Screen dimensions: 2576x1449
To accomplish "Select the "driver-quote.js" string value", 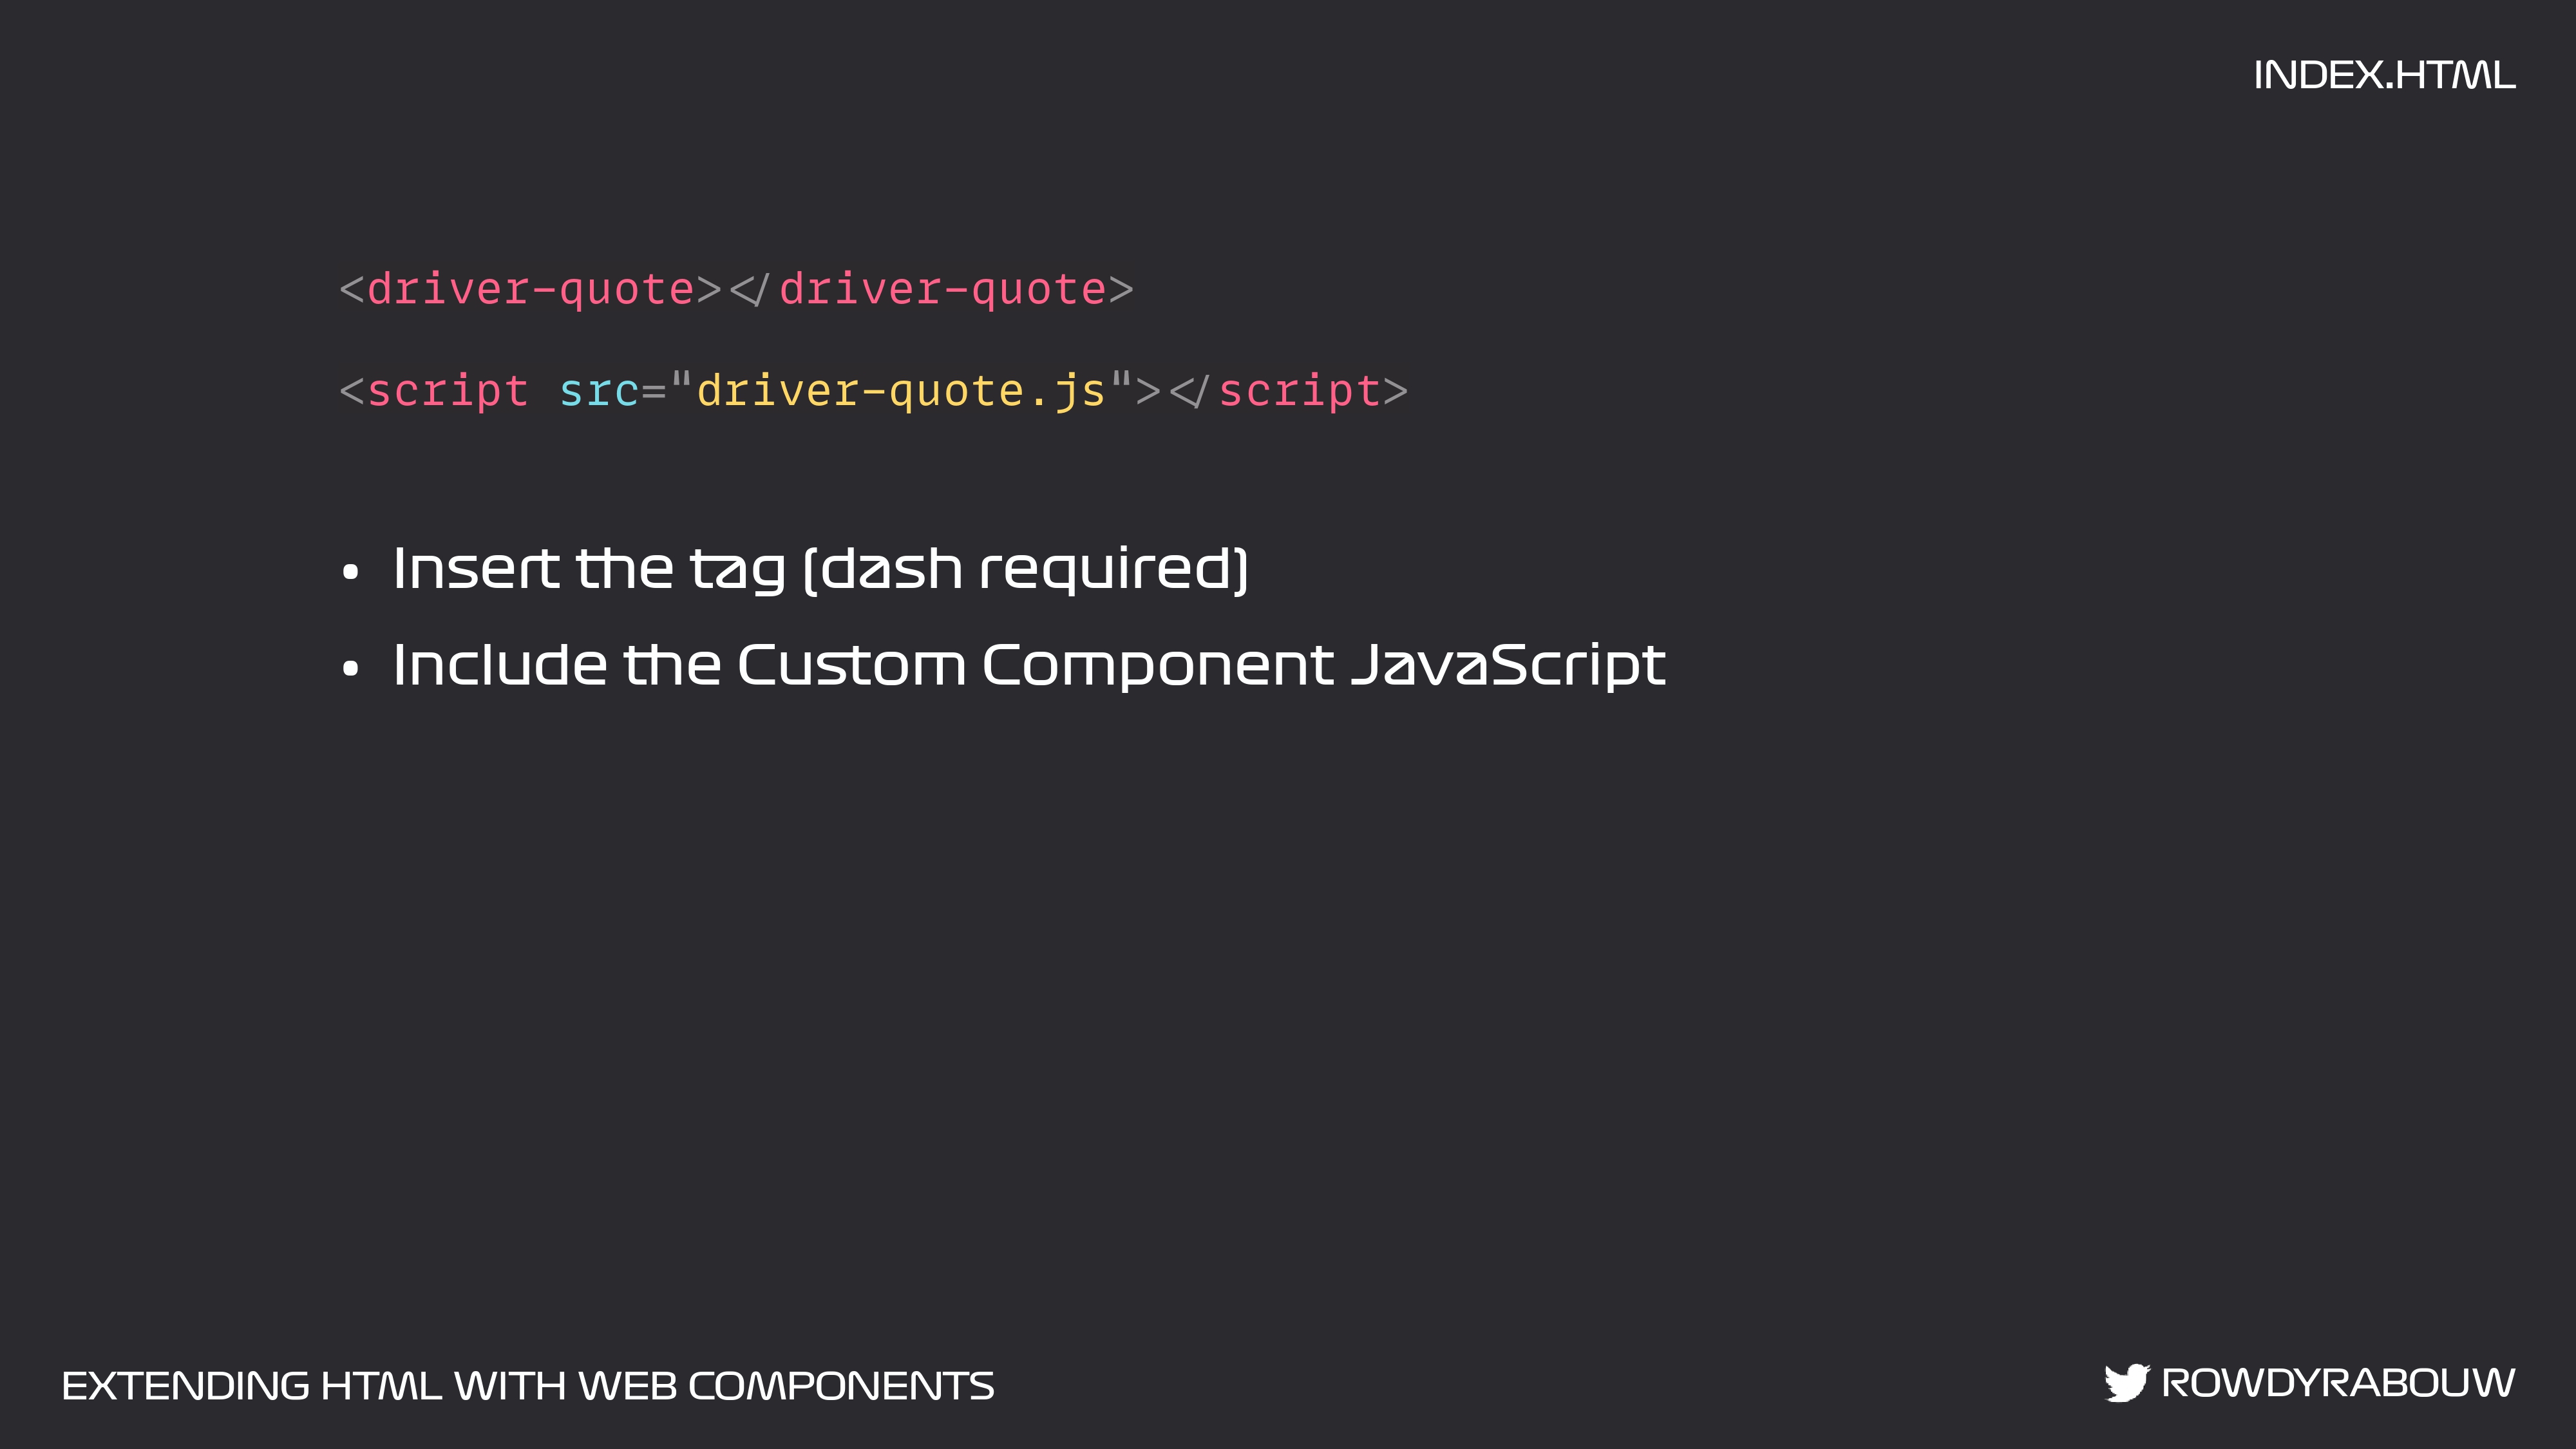I will pyautogui.click(x=900, y=391).
